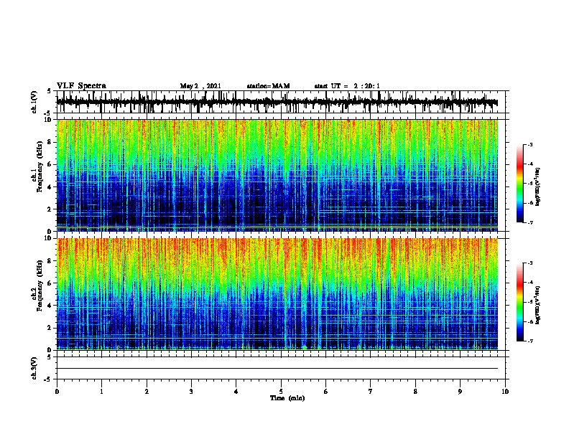Select the "start UT = 2:20:1" text
569x439 pixels.
pyautogui.click(x=347, y=86)
